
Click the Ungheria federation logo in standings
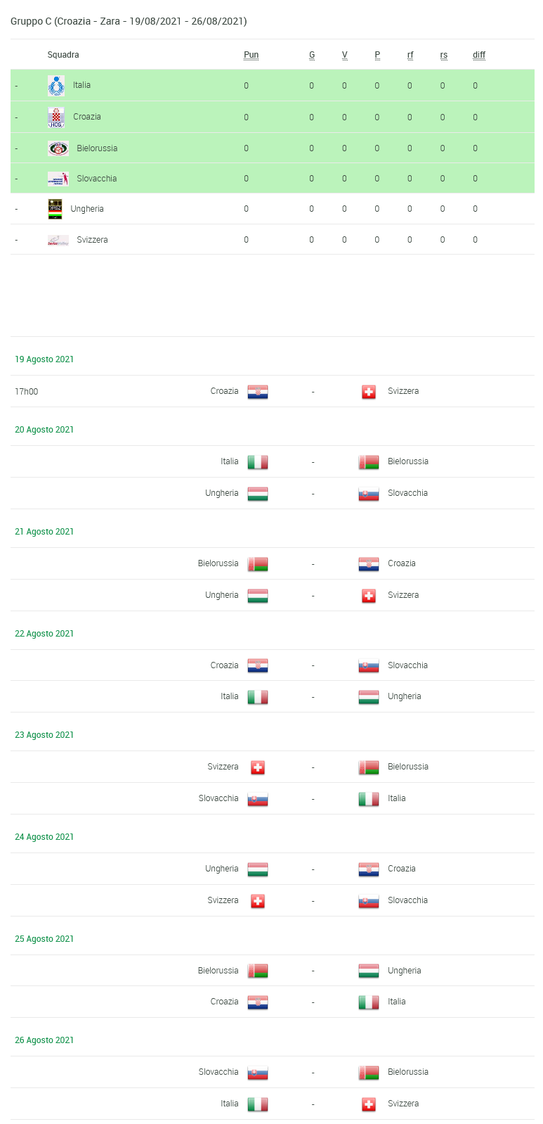coord(55,209)
